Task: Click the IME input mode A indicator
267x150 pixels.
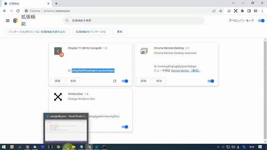Action: pyautogui.click(x=238, y=147)
